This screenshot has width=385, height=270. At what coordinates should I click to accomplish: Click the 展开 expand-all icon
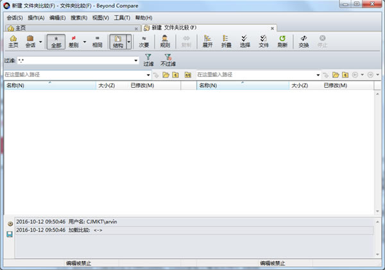coord(207,42)
